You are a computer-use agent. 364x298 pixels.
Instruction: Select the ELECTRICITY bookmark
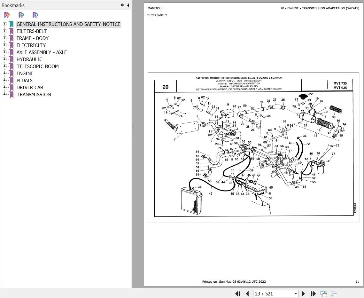31,45
